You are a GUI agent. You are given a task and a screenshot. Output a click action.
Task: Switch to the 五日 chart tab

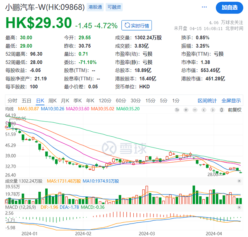(26, 101)
